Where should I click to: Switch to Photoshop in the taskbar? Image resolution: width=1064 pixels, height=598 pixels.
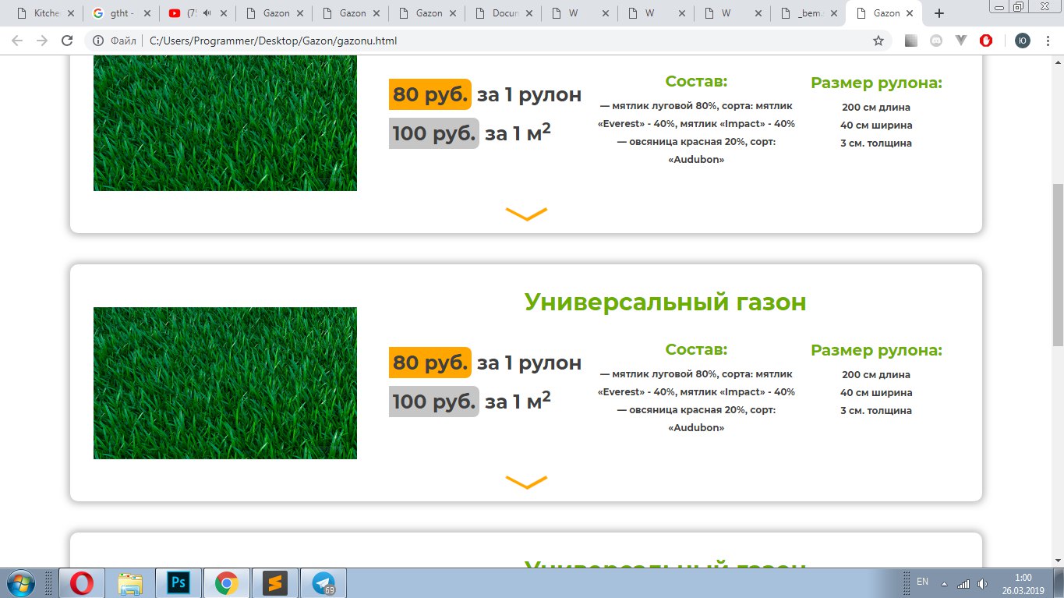(179, 583)
